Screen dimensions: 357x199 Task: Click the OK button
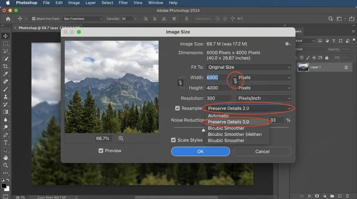coord(200,152)
